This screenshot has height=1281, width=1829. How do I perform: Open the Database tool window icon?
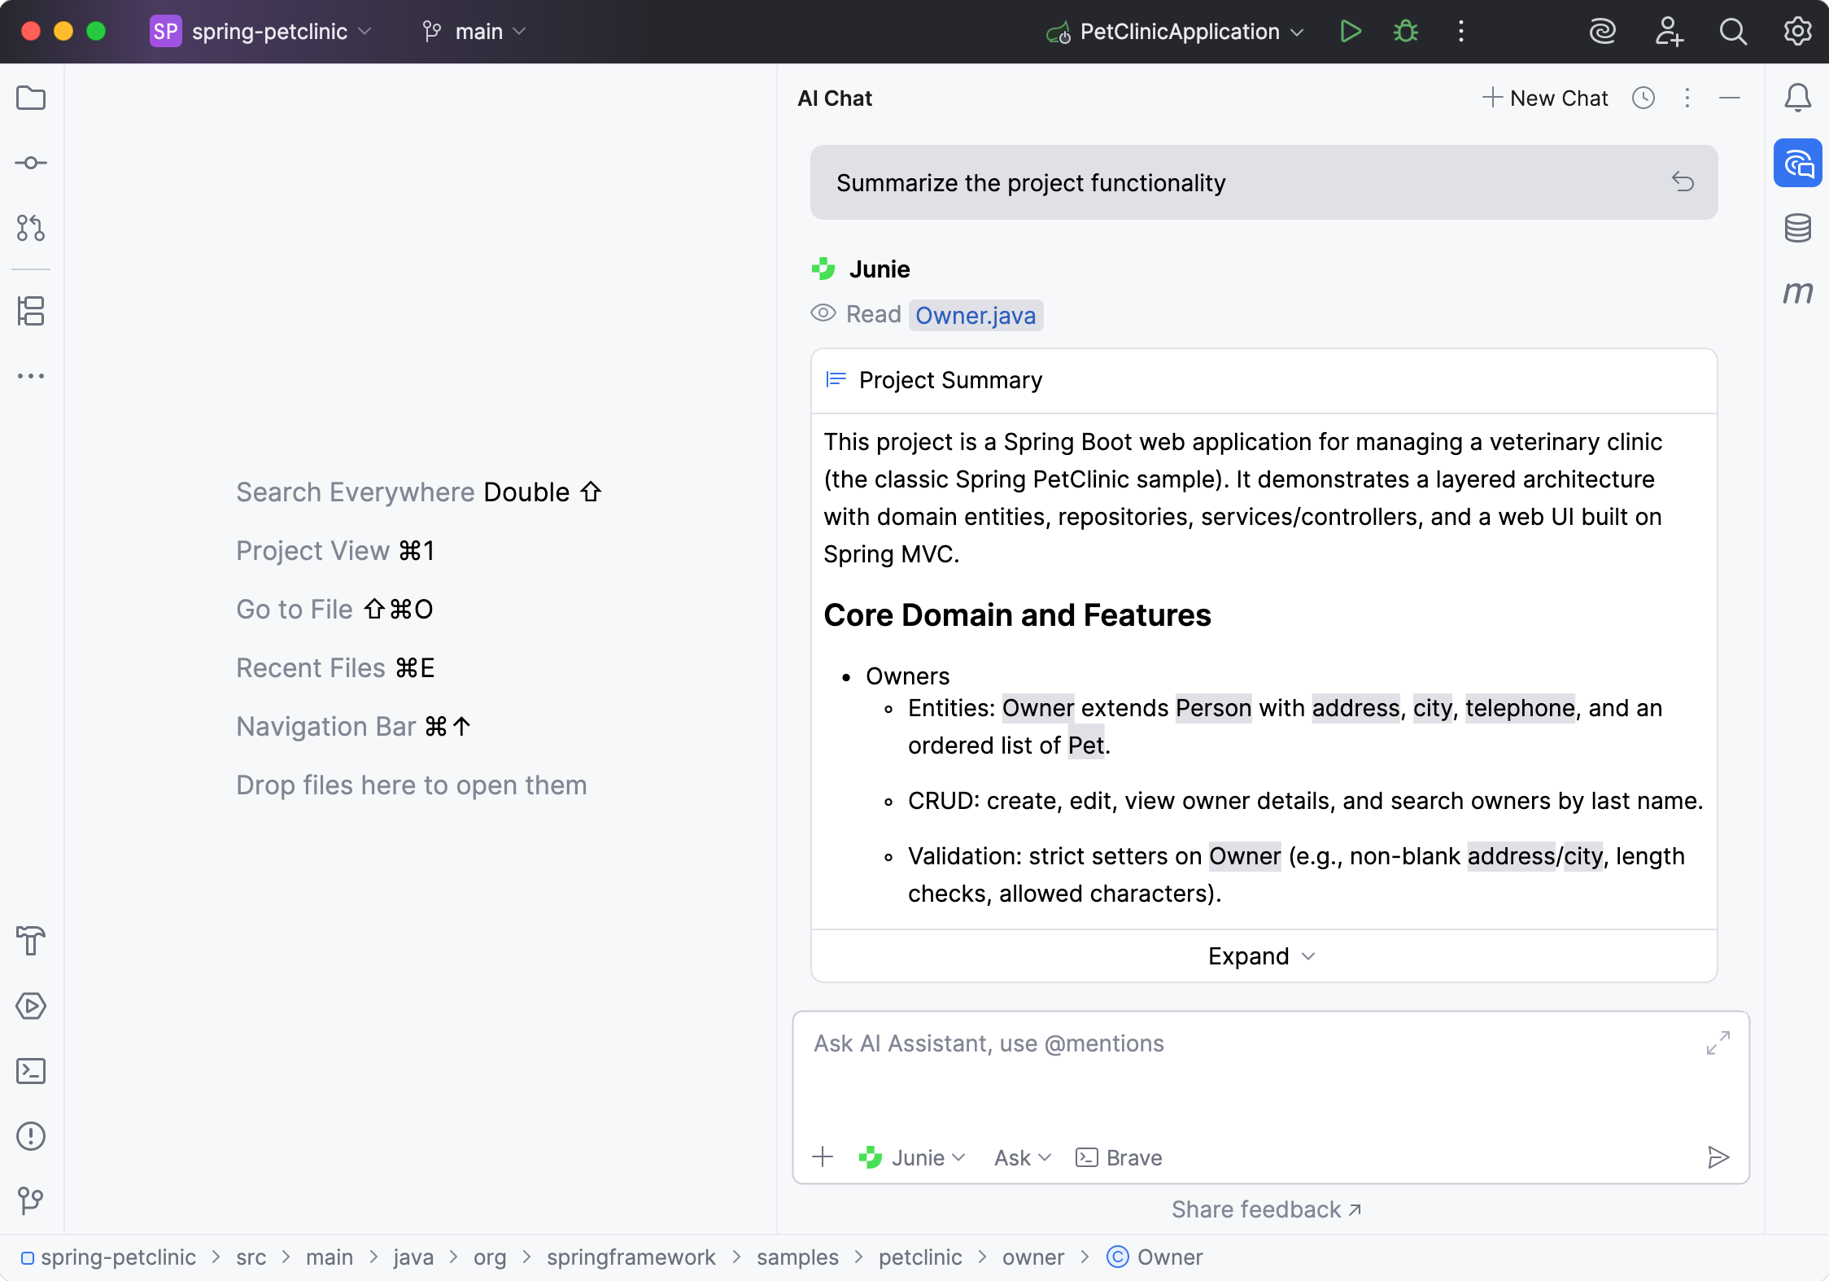[1798, 228]
